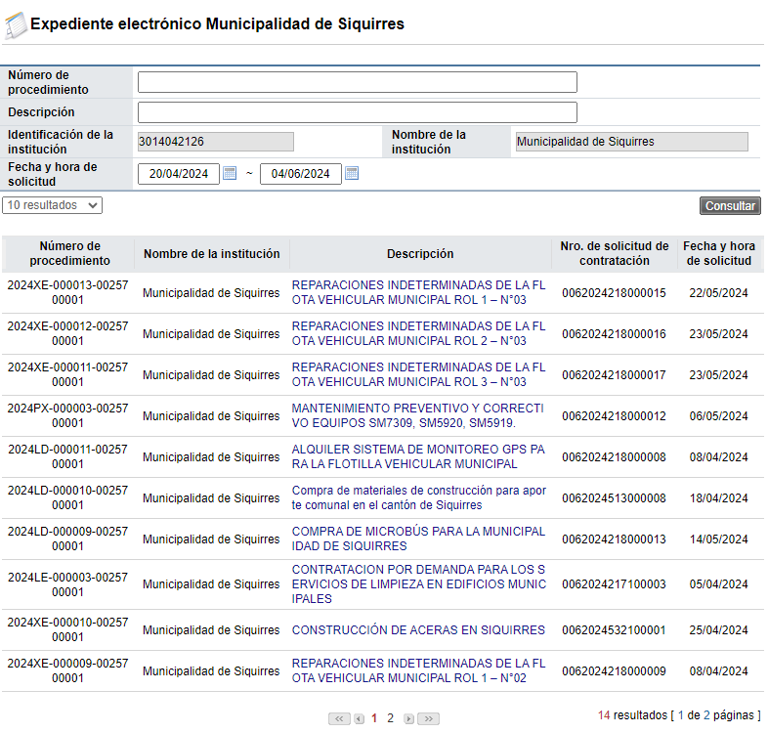Open the end date calendar picker icon
Viewport: 768px width, 733px height.
[x=352, y=173]
